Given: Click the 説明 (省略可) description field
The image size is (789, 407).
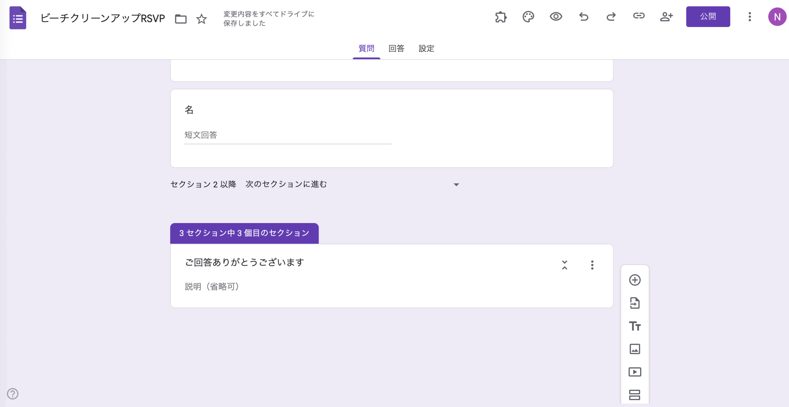Looking at the screenshot, I should [x=212, y=286].
